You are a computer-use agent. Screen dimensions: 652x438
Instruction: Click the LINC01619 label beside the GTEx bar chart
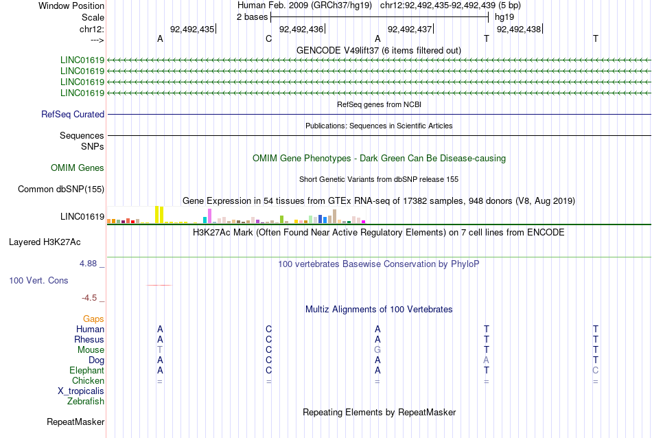(82, 217)
